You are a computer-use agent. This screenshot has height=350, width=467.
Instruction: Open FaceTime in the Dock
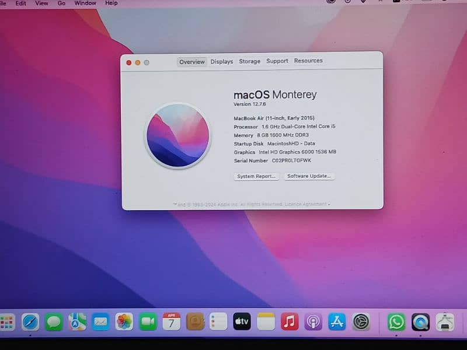point(148,322)
